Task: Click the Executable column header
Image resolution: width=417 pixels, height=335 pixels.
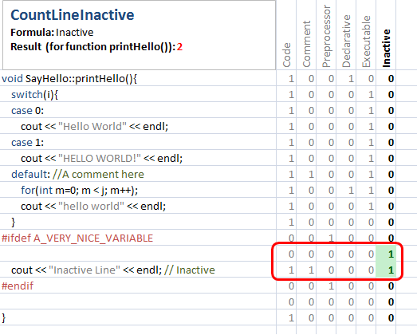Action: (x=366, y=41)
